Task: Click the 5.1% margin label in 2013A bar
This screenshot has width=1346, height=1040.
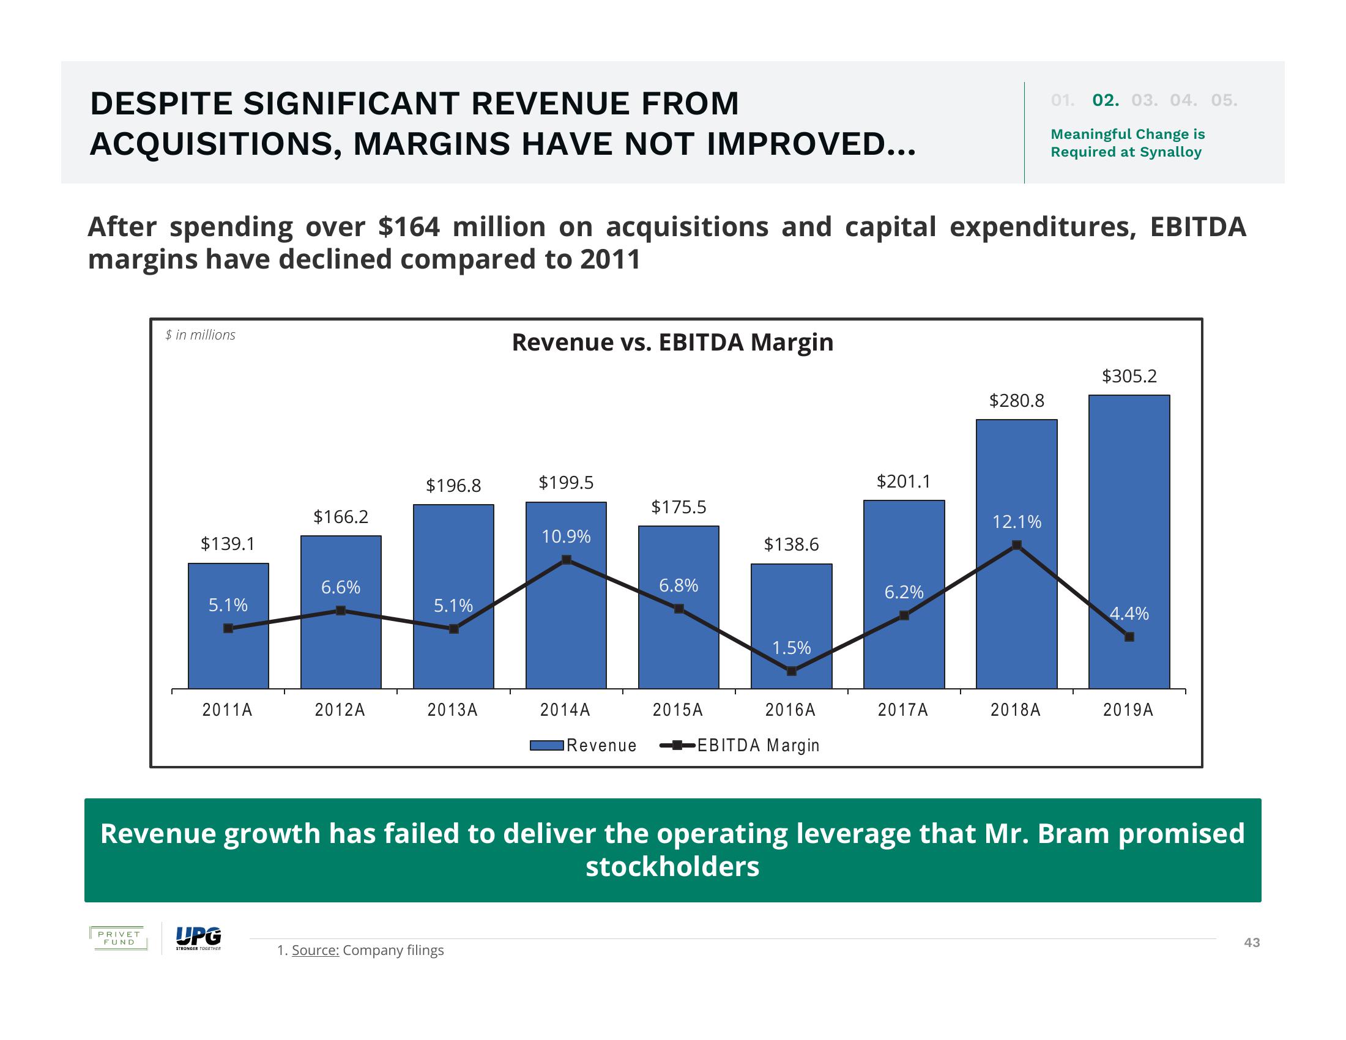Action: (453, 606)
